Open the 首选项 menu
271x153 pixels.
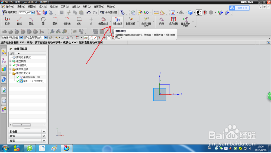[x=99, y=6]
